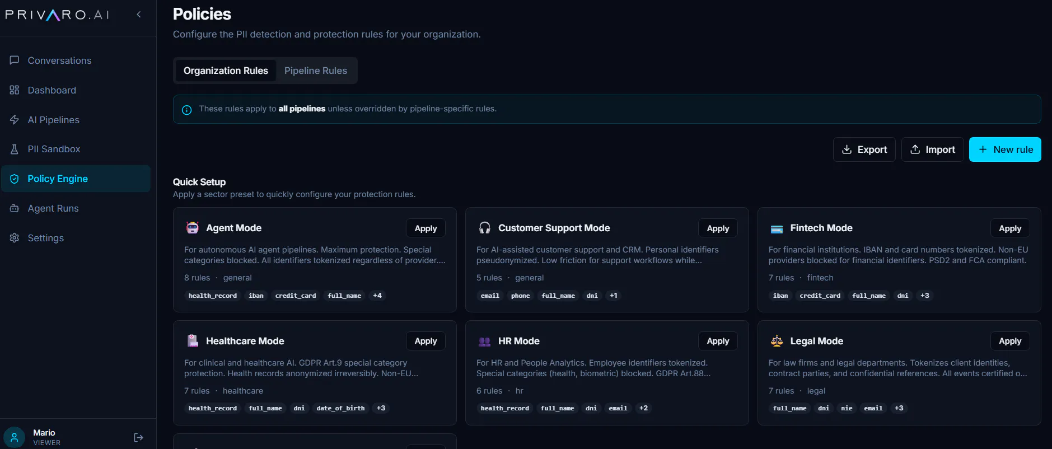
Task: Click the nie tag in Legal Mode
Action: pyautogui.click(x=847, y=408)
